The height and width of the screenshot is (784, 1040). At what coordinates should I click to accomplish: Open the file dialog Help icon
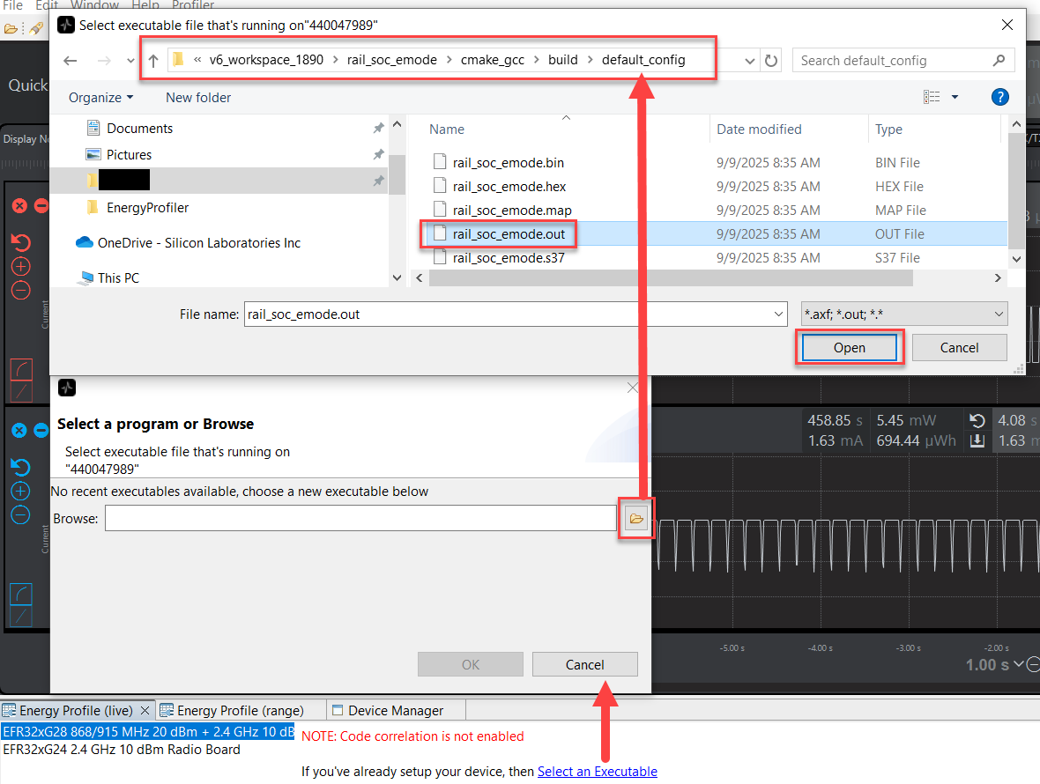click(x=999, y=97)
